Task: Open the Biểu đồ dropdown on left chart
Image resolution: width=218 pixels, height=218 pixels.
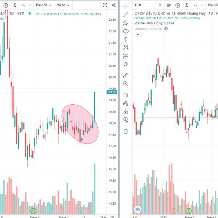Action: point(44,5)
